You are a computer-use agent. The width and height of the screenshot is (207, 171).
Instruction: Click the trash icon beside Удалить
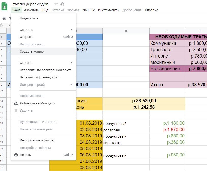coord(16,111)
